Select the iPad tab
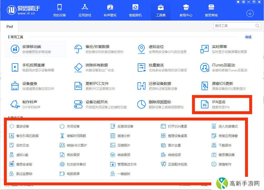Viewport: 264px width, 190px height. [x=9, y=26]
